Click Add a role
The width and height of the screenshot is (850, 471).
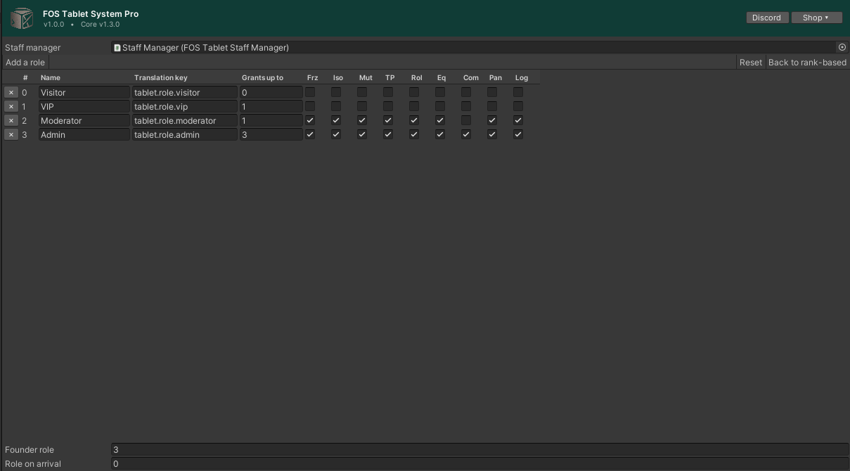[x=25, y=63]
